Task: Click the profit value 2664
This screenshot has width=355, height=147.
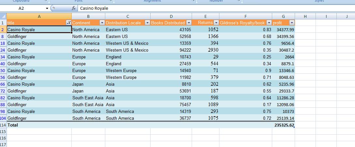Action: coord(284,57)
